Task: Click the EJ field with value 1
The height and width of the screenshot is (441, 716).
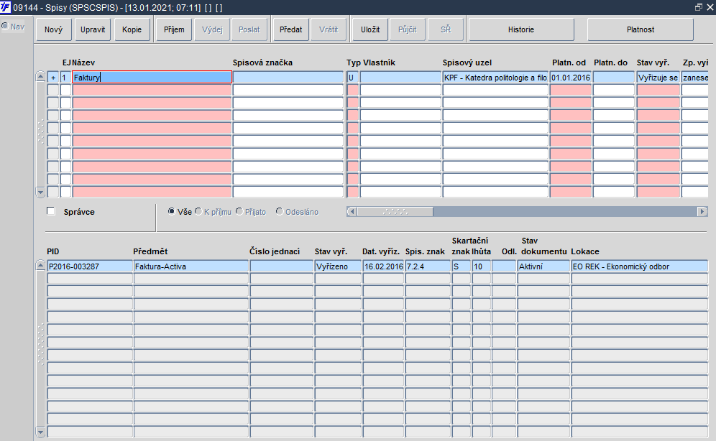Action: pos(65,78)
